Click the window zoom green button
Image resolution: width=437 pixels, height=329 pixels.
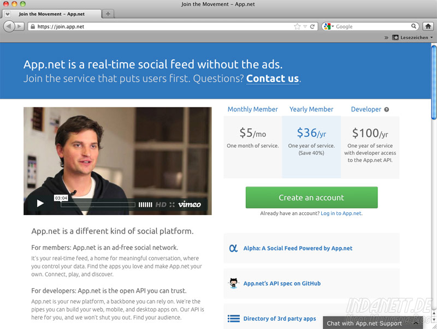coord(23,4)
